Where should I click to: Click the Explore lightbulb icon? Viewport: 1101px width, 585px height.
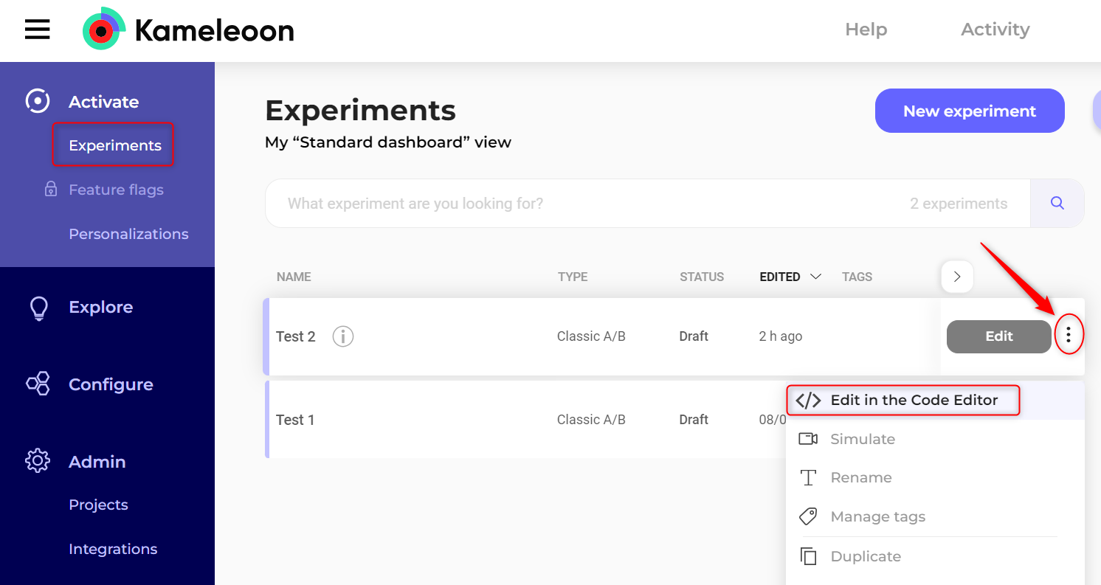click(38, 308)
